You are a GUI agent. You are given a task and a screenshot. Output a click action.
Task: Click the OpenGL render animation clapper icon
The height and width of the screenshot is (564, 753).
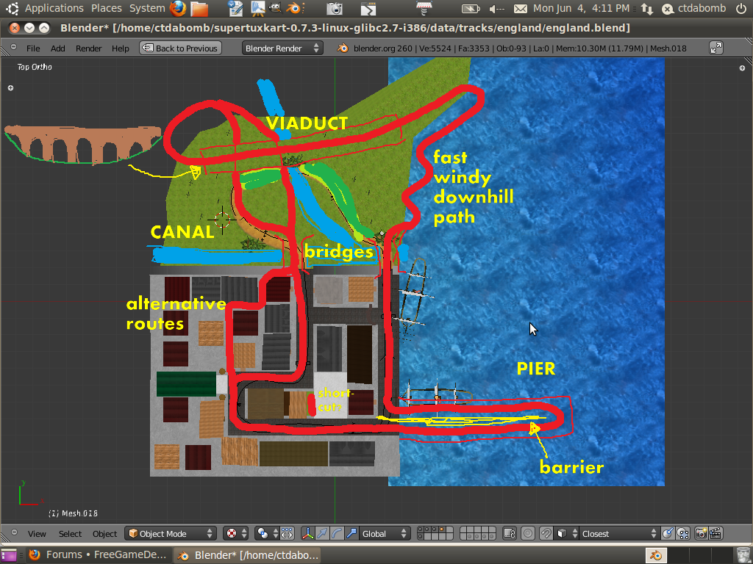pyautogui.click(x=715, y=534)
